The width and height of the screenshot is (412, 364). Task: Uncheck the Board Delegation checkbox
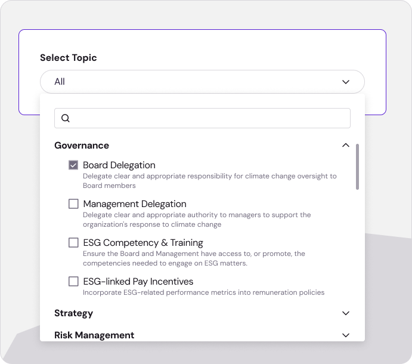pos(73,165)
